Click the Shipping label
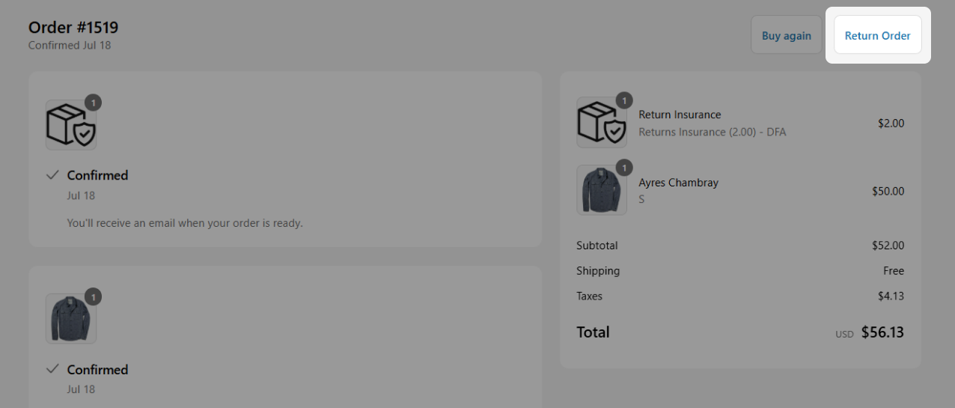This screenshot has width=955, height=408. tap(598, 271)
